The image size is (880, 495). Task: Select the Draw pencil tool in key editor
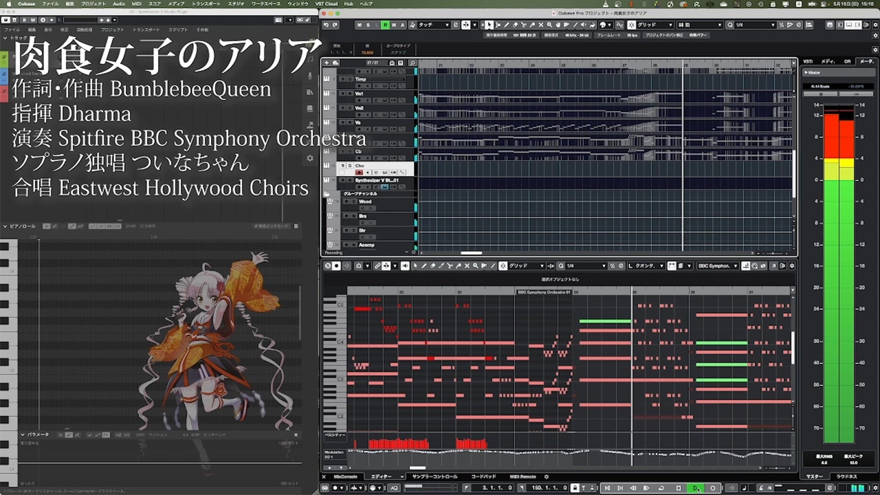click(x=424, y=266)
